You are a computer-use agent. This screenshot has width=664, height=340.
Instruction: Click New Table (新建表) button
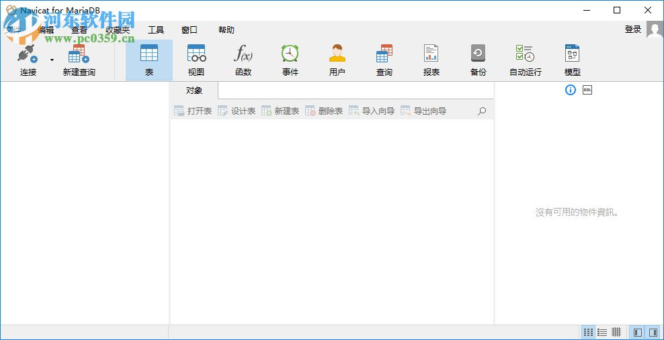280,111
